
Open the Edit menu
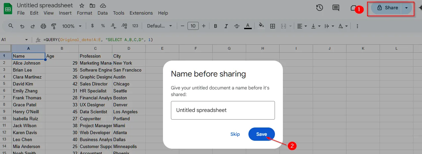tap(34, 13)
